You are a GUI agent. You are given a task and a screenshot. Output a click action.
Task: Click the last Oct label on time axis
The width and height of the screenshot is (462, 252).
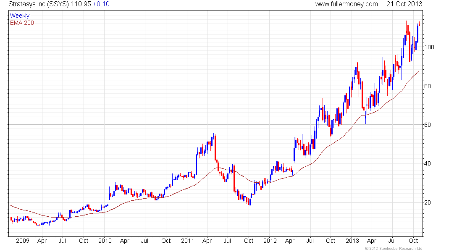(413, 241)
